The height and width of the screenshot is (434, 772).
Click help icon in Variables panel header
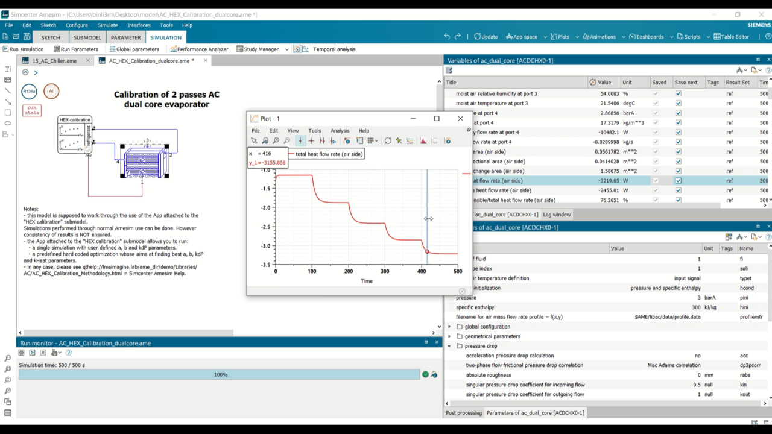tap(768, 70)
